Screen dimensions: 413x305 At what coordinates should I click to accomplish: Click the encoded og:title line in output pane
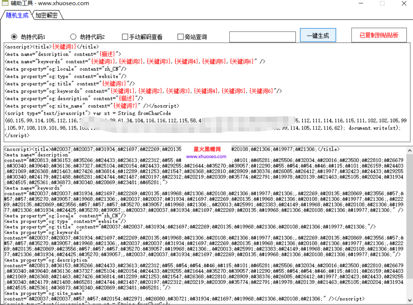pyautogui.click(x=190, y=227)
